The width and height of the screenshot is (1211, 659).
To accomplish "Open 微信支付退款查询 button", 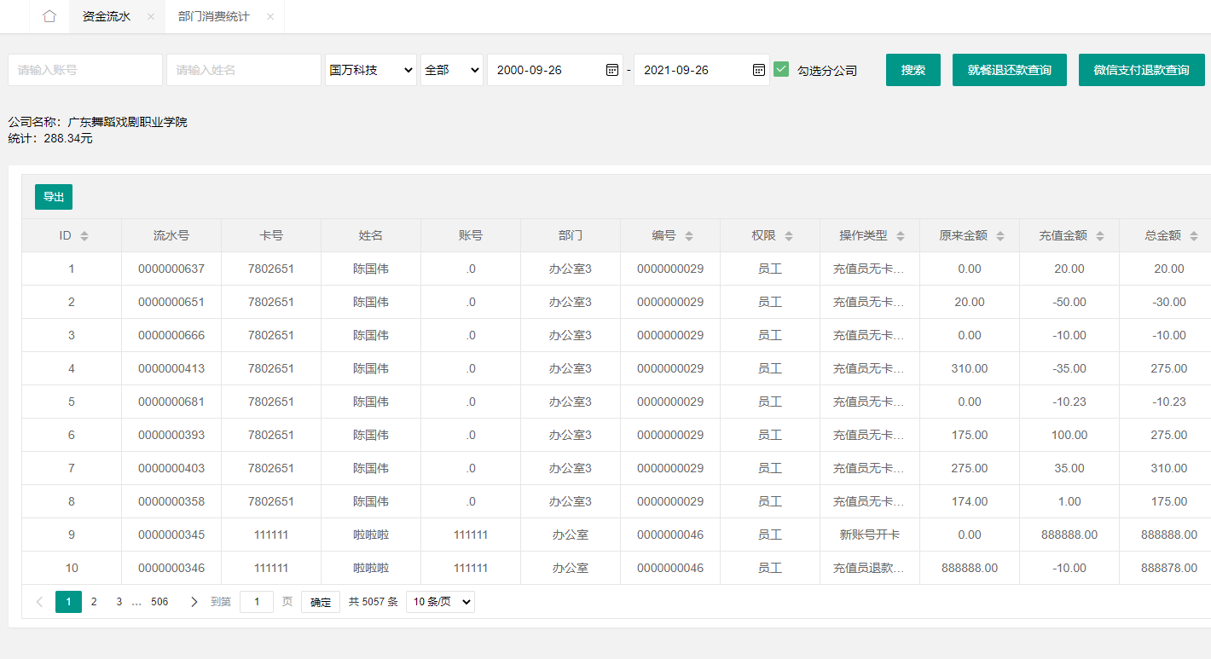I will point(1141,70).
